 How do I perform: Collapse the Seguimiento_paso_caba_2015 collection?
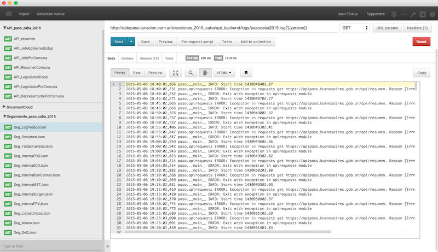tap(4, 116)
